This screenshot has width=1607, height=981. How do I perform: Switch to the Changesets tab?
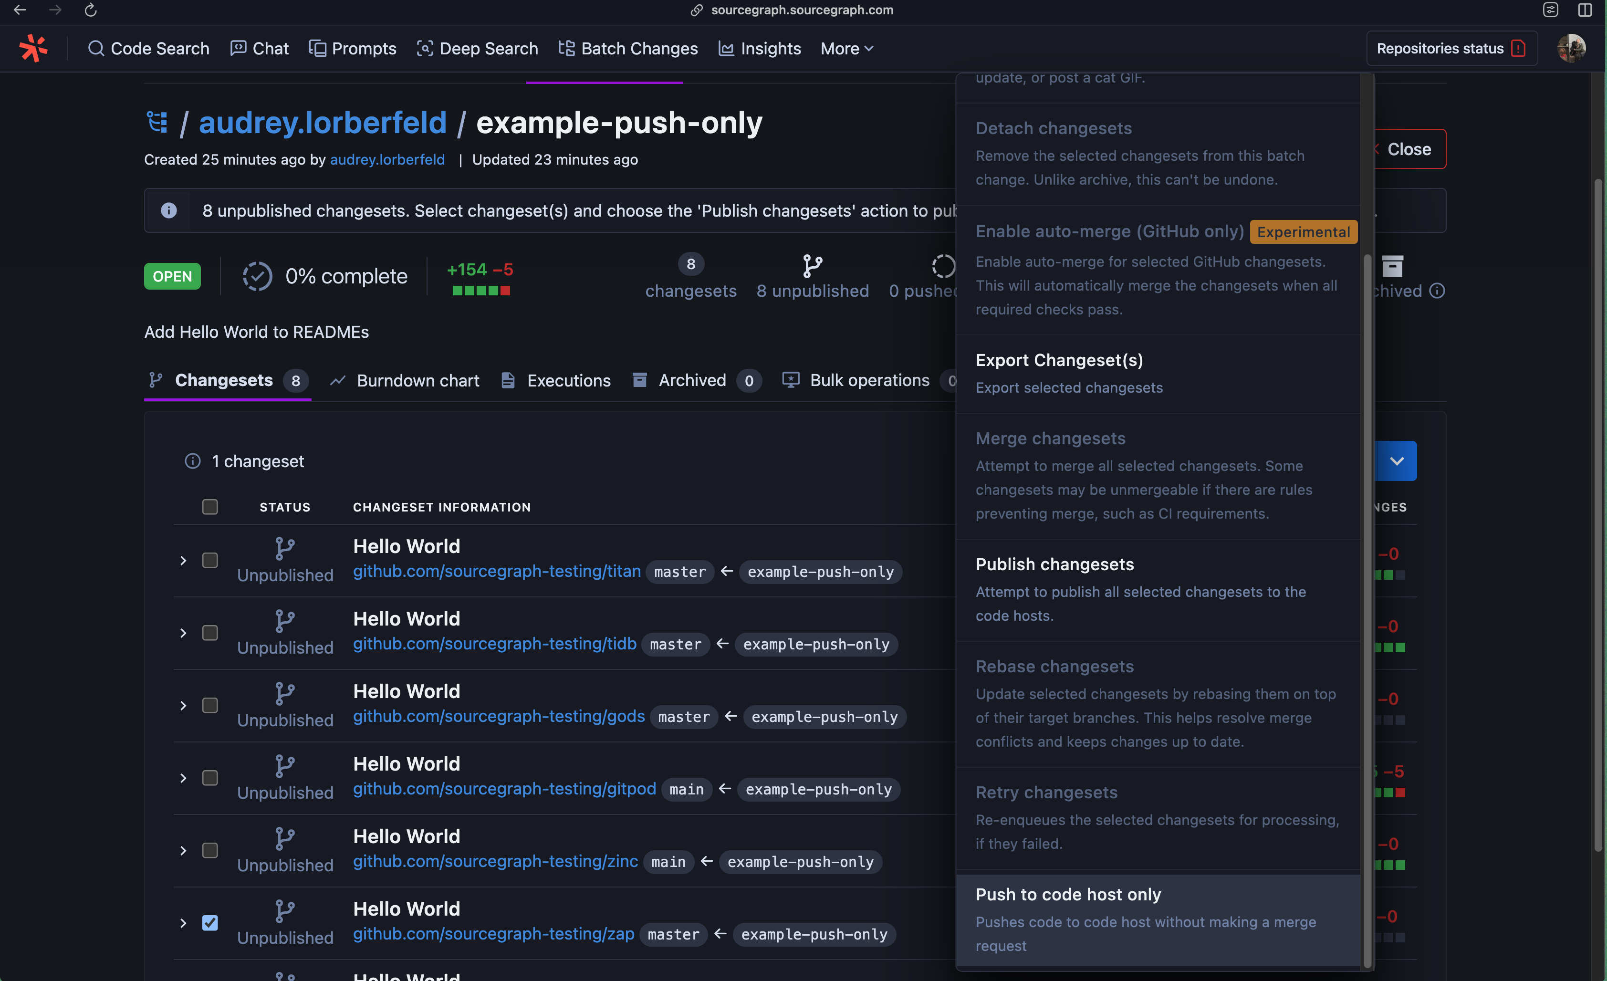click(x=227, y=380)
